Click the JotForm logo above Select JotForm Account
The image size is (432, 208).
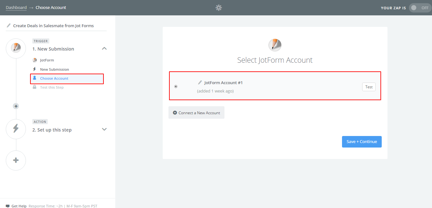point(275,45)
